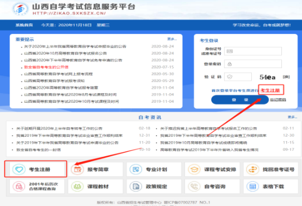The image size is (302, 206).
Task: Open 高等教育自学考试2019年下半年外省转入我省考生情况
Action: click(x=210, y=150)
